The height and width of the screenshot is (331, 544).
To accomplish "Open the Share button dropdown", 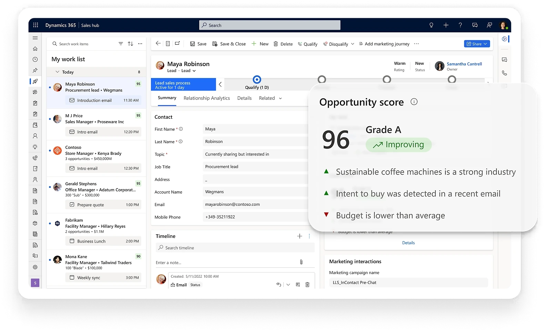I will pyautogui.click(x=485, y=44).
